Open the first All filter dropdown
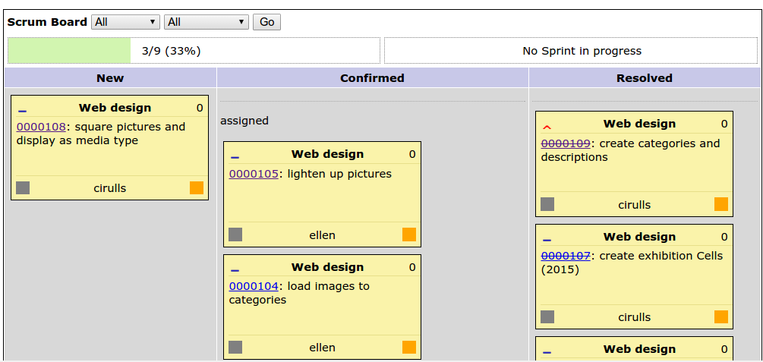 tap(125, 22)
